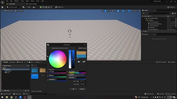Open the Tools menu
Viewport: 177px width, 99px height.
22,1
